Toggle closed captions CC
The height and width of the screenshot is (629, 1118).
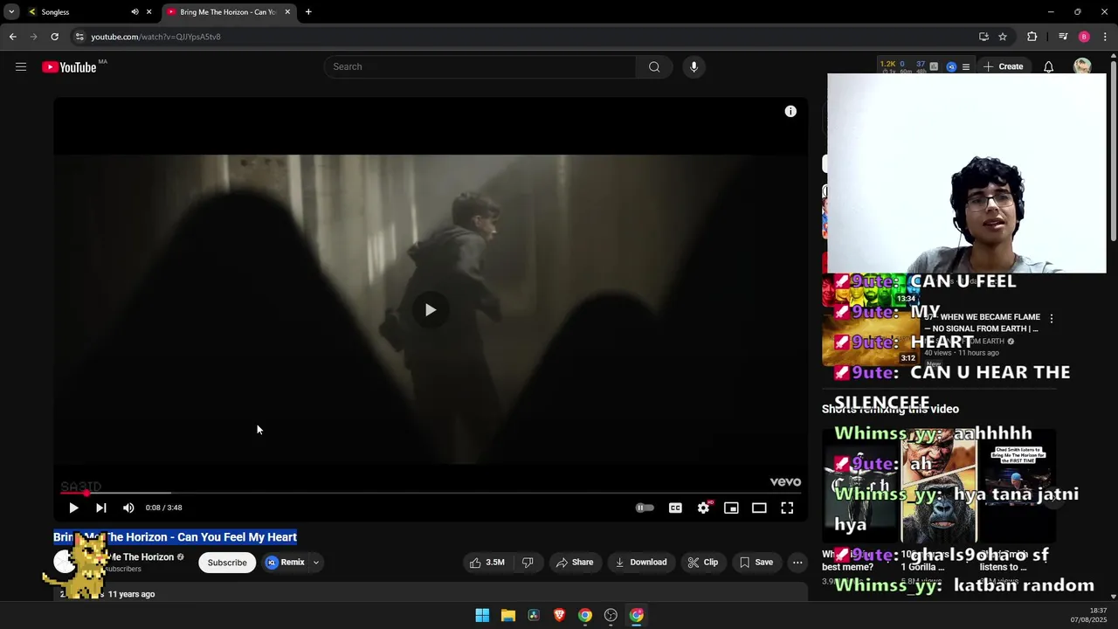click(675, 508)
